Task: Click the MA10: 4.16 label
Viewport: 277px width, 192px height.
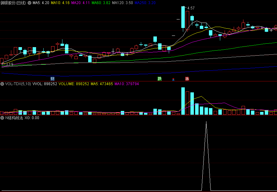Action: click(60, 3)
